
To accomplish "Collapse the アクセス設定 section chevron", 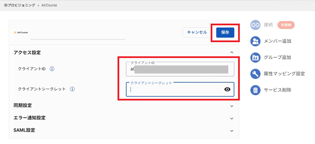I will [232, 52].
